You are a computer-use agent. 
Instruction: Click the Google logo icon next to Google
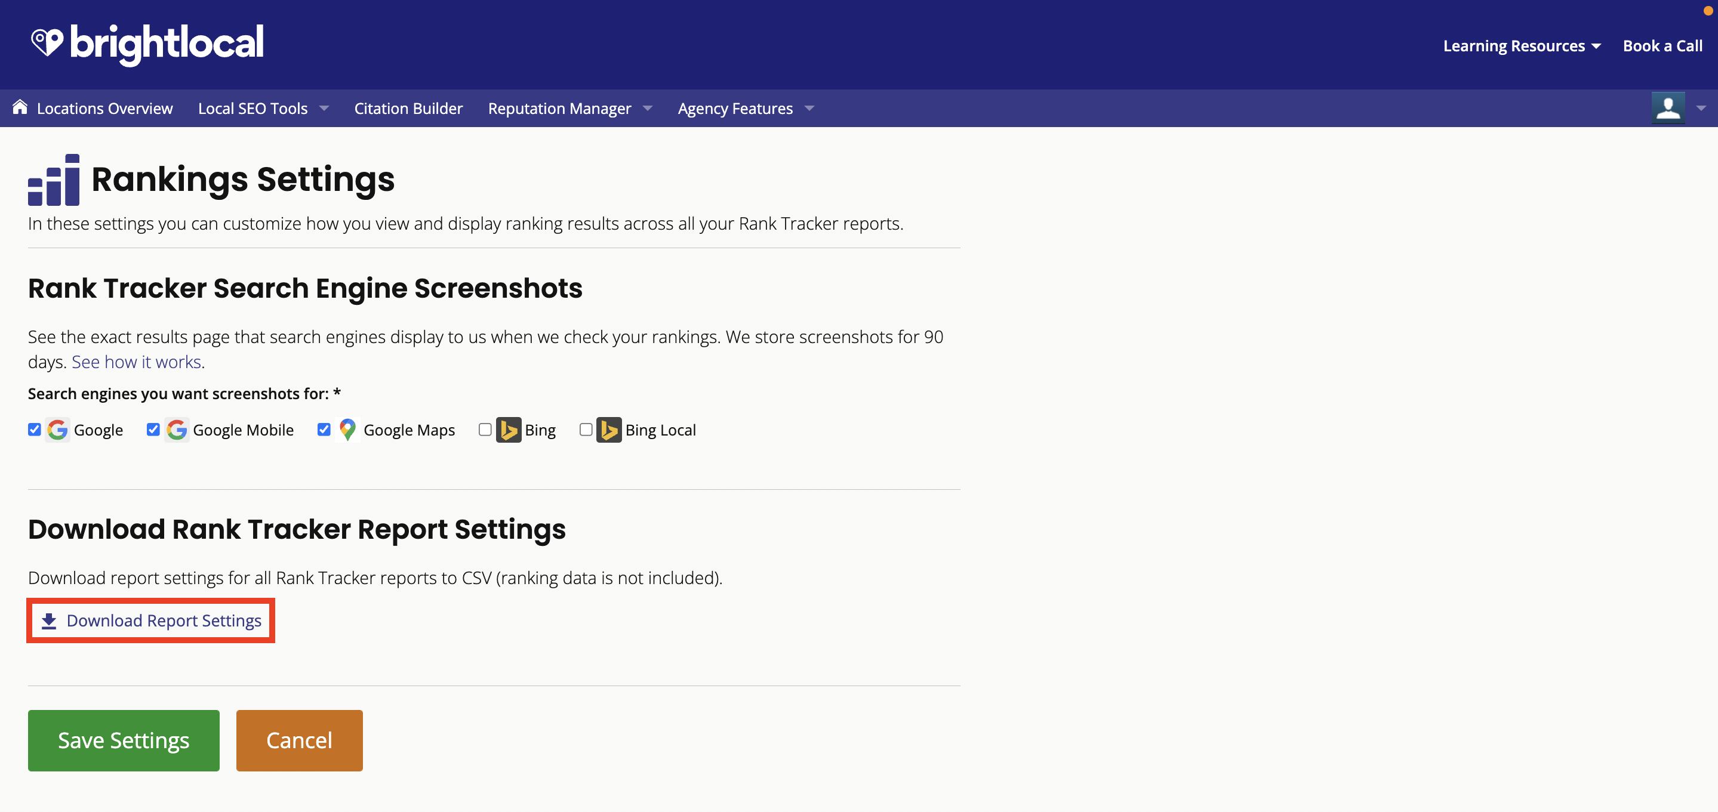(x=57, y=430)
